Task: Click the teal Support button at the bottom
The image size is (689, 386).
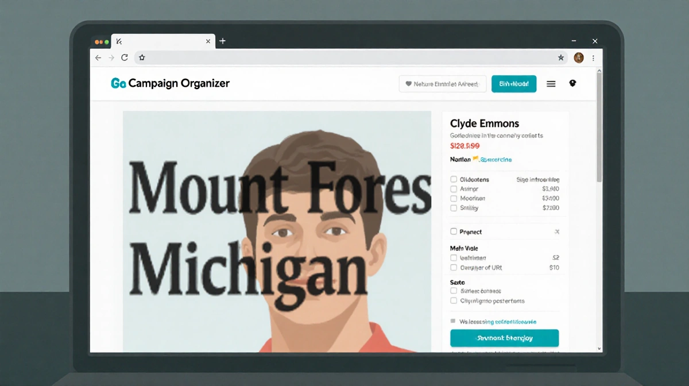Action: [504, 338]
